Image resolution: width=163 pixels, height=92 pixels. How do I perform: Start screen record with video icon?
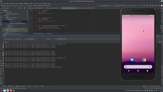3,66
